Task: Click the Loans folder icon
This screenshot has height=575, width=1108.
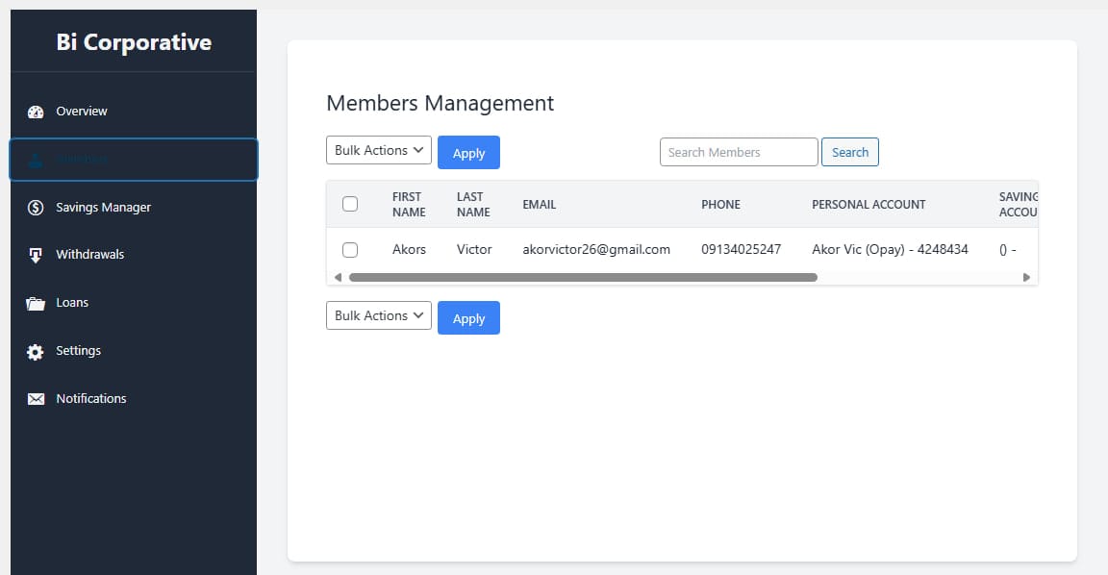Action: pyautogui.click(x=36, y=303)
